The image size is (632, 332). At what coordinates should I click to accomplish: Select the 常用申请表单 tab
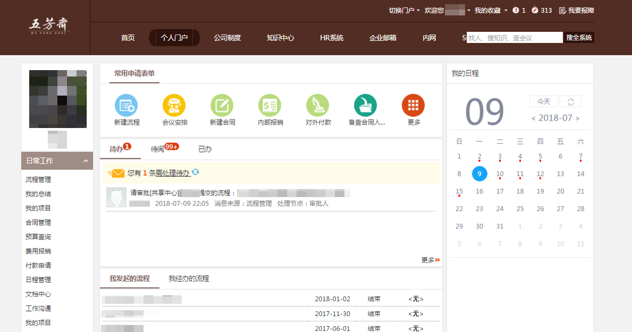click(x=134, y=73)
